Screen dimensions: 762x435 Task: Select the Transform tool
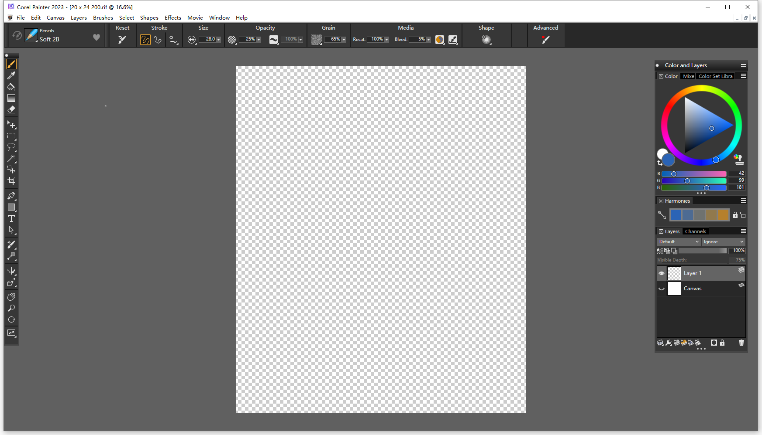click(11, 125)
